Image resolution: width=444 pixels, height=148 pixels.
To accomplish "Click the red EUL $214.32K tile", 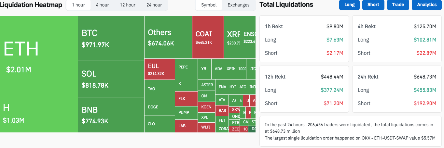I will coord(160,69).
